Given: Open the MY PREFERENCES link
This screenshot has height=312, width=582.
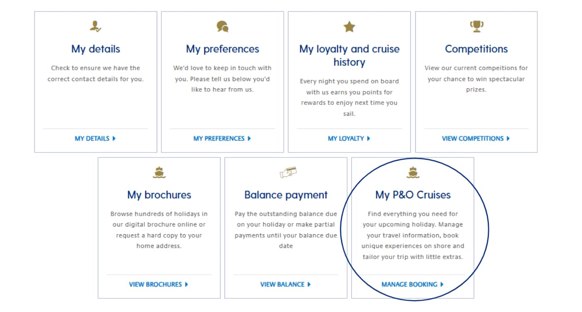Looking at the screenshot, I should [x=222, y=138].
